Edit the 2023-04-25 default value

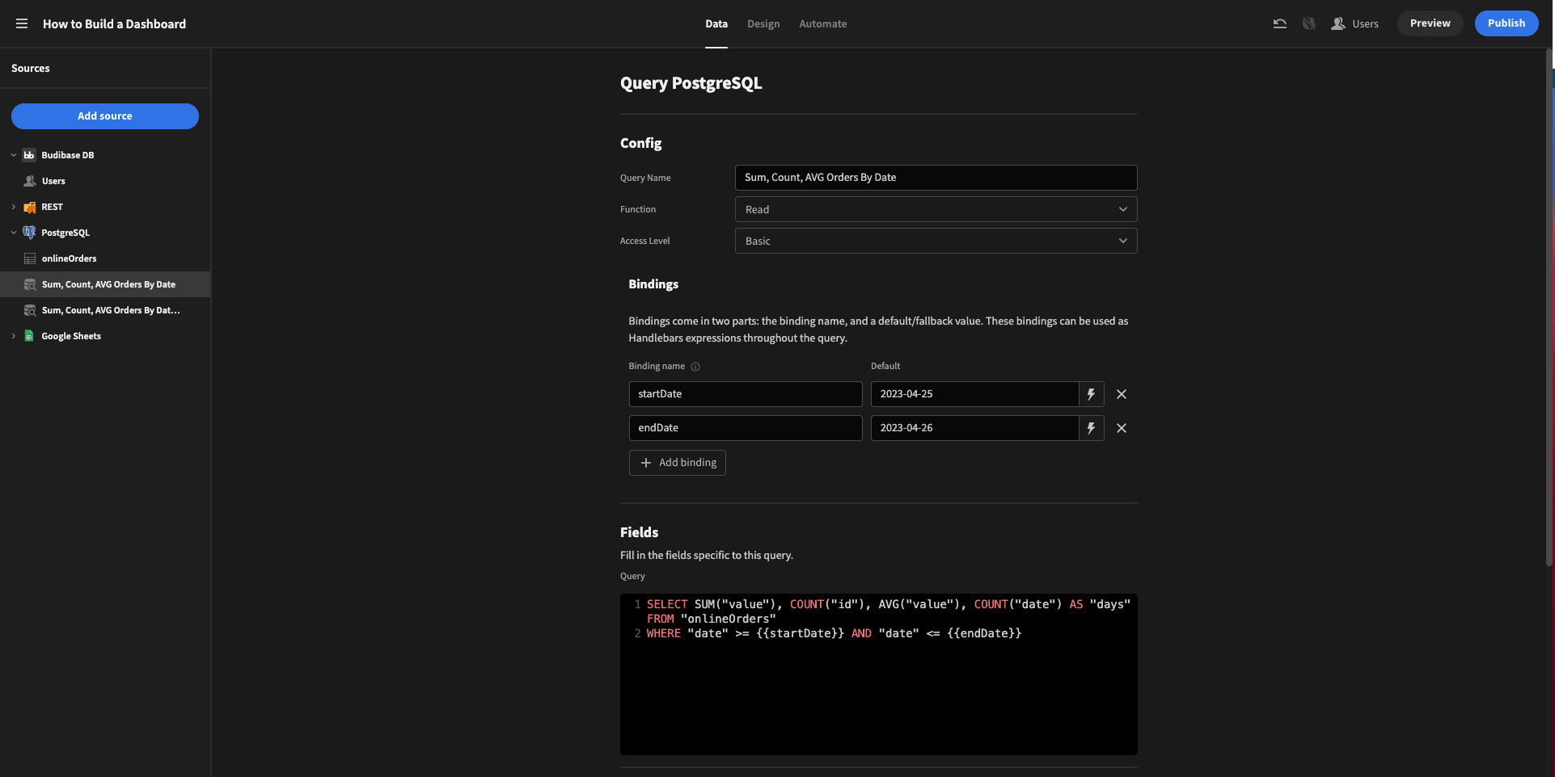[x=974, y=394]
